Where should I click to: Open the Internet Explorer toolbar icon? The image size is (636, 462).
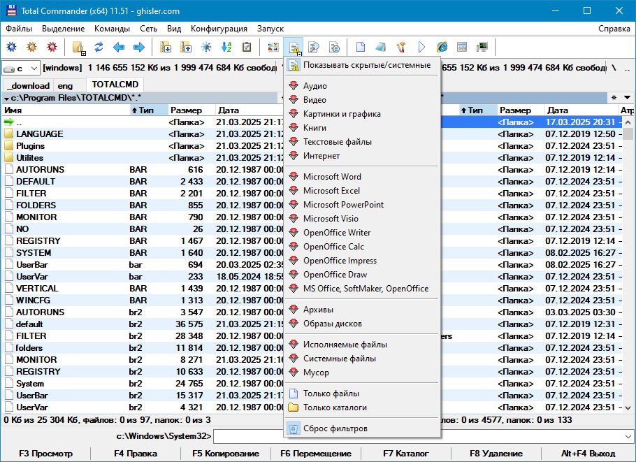[442, 48]
